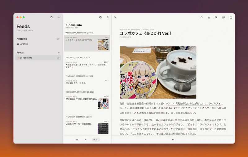This screenshot has width=248, height=157.
Task: Open the 2023年 良かったもの article
Action: pyautogui.click(x=76, y=83)
